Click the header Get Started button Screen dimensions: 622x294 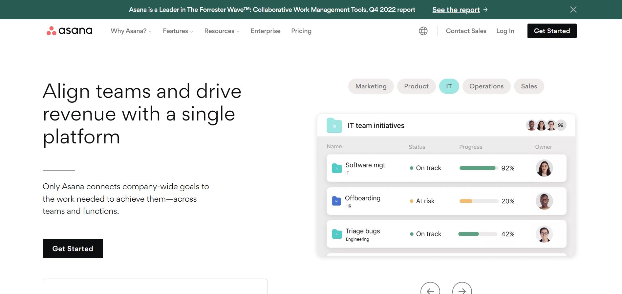[x=552, y=31]
